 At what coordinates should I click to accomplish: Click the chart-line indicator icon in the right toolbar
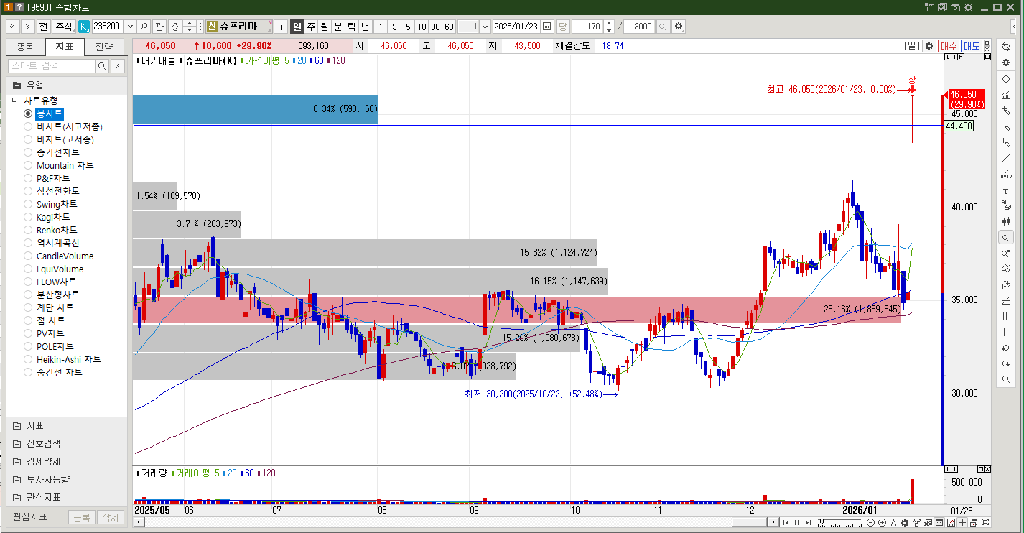coord(1006,95)
